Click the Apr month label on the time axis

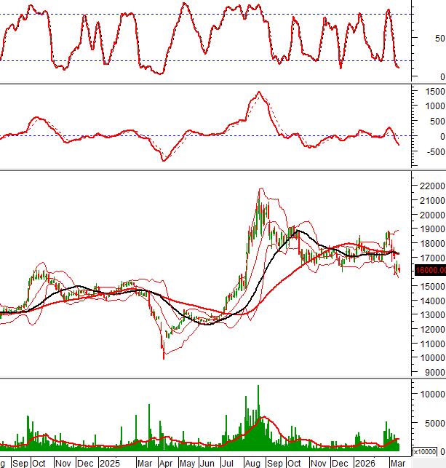click(x=166, y=463)
